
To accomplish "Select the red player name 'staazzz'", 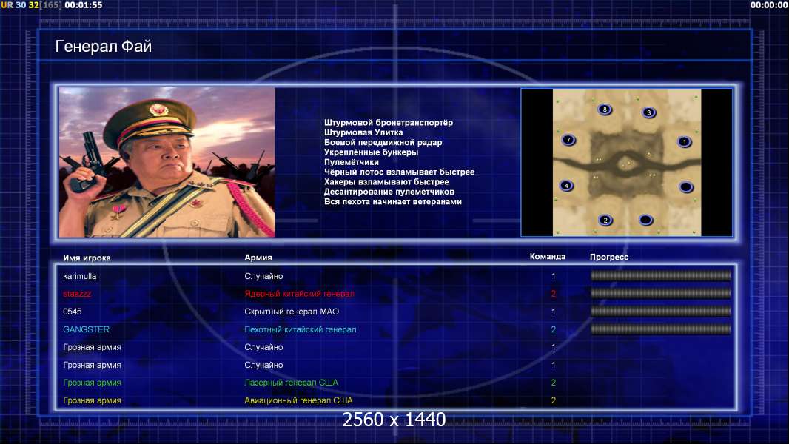I will point(77,294).
